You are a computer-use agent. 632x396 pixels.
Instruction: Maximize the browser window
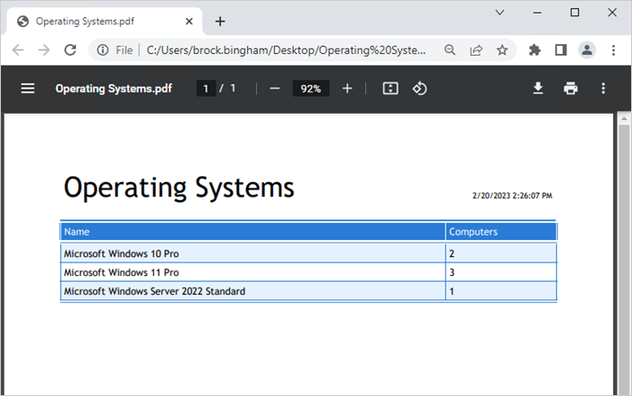[x=575, y=13]
